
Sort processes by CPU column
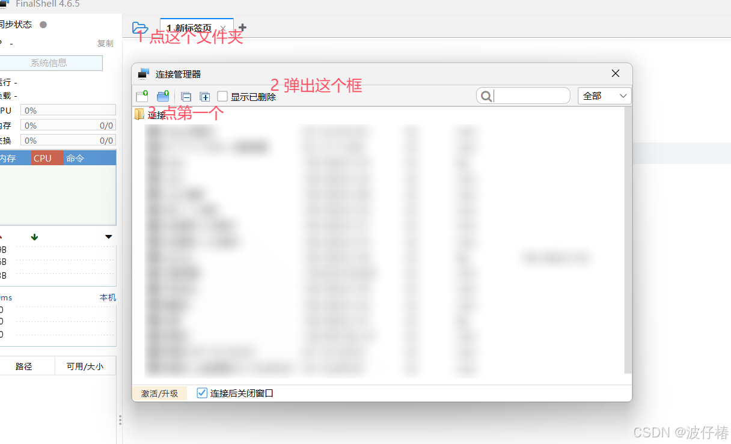(47, 159)
